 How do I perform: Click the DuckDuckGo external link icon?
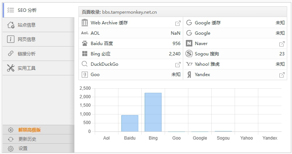click(178, 64)
